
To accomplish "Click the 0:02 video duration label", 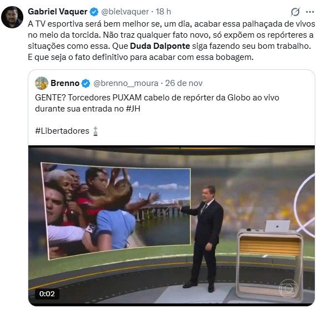I will [47, 293].
